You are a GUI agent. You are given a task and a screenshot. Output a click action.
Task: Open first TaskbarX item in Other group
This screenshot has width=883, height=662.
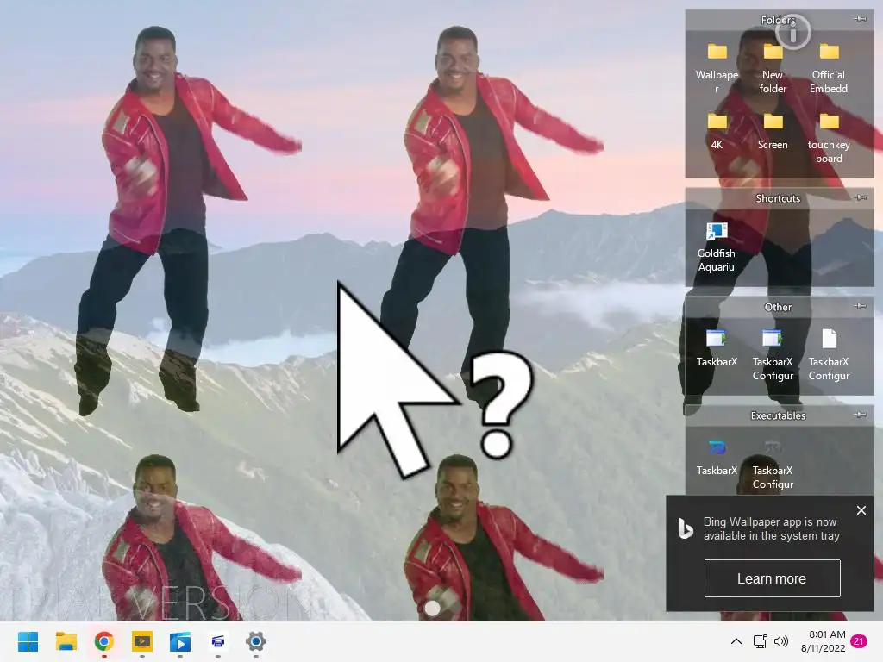717,348
